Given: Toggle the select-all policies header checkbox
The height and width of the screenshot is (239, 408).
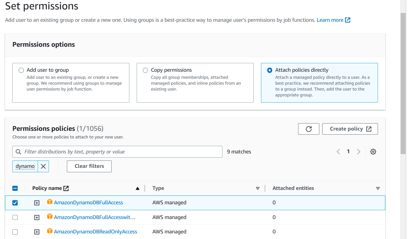Looking at the screenshot, I should coord(15,188).
